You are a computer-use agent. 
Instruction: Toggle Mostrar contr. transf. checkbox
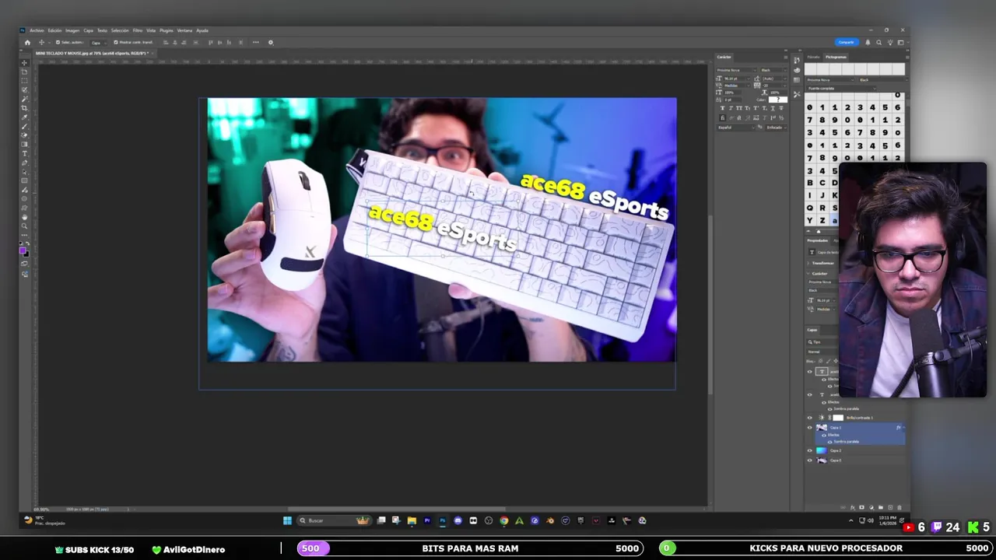(x=116, y=42)
